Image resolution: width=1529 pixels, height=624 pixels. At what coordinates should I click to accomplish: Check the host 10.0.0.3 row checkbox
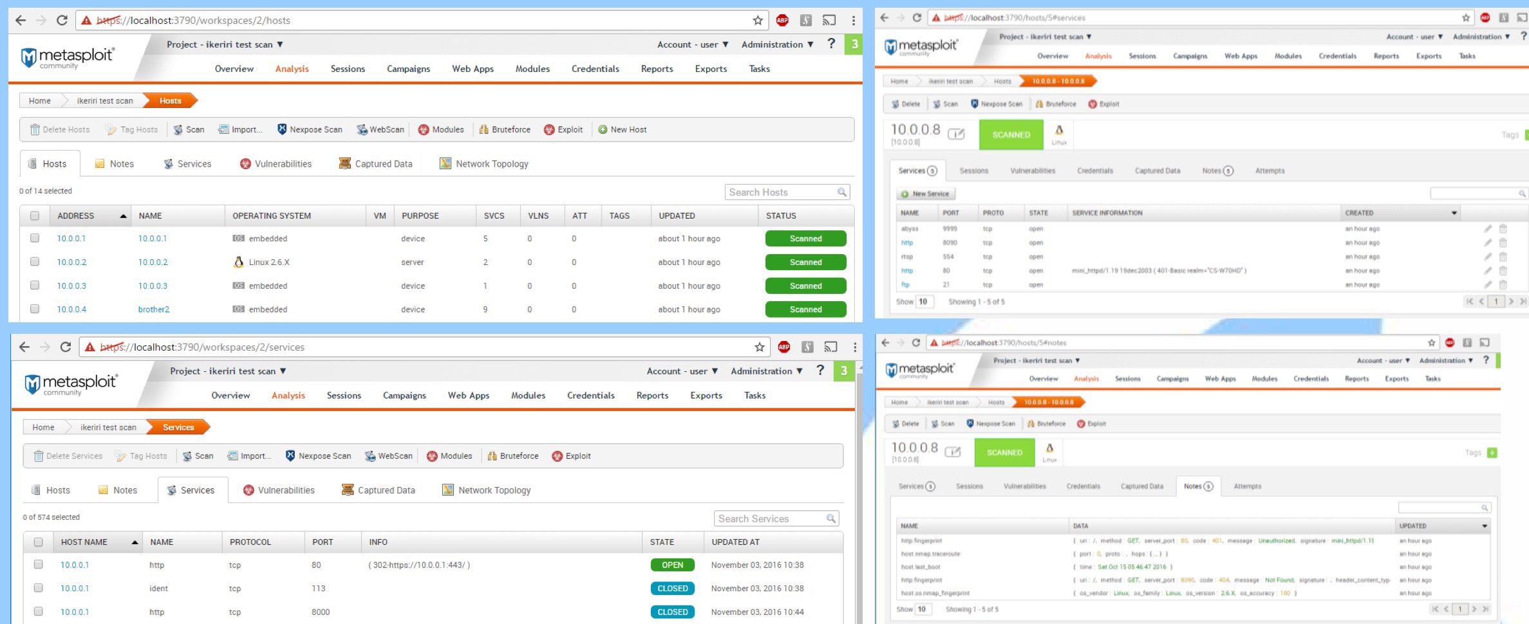tap(35, 285)
